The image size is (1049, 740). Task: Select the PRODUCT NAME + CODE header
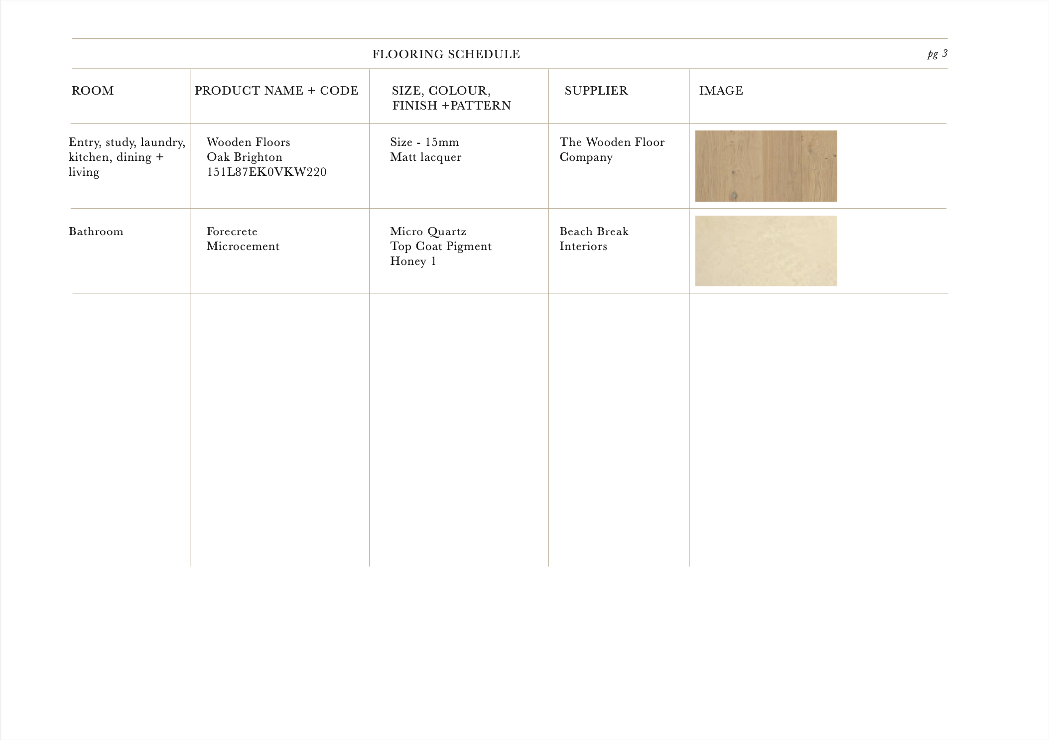click(276, 91)
